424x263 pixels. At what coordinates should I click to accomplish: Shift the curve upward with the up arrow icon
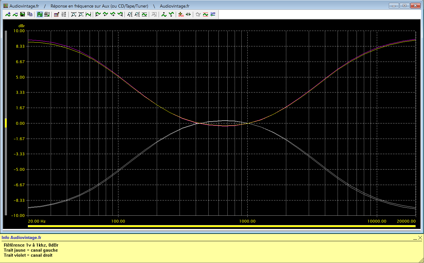[x=164, y=14]
